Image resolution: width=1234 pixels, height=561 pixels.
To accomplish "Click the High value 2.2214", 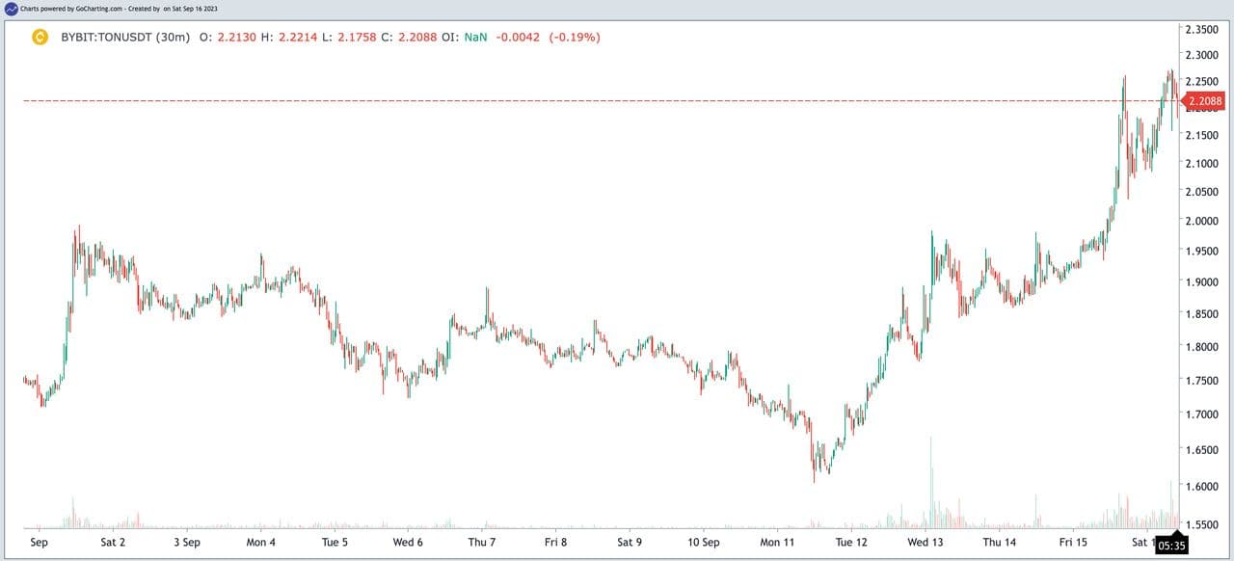I will tap(299, 38).
